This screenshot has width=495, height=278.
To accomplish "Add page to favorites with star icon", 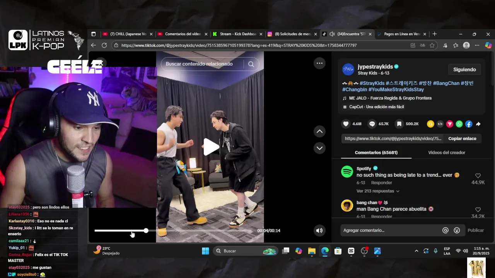I will (x=432, y=45).
